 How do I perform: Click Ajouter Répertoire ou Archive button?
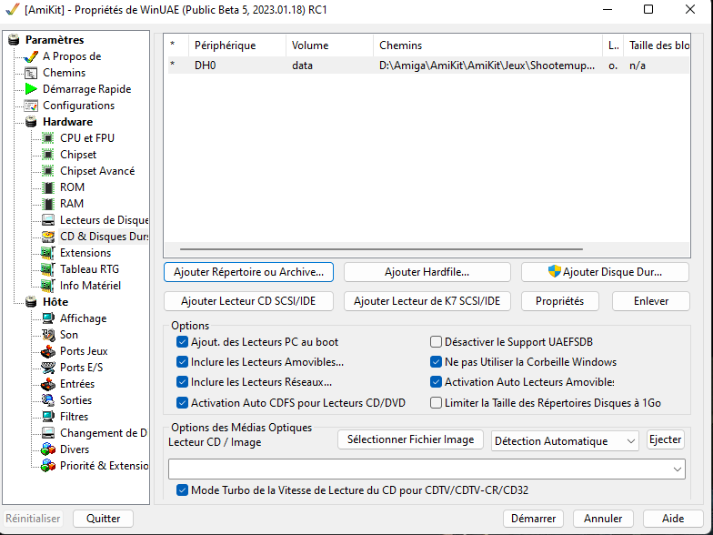coord(249,272)
